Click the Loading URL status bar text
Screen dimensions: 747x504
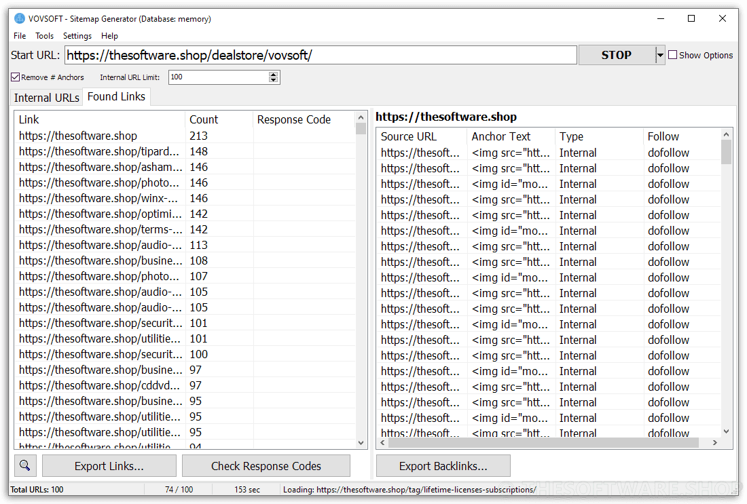[409, 489]
